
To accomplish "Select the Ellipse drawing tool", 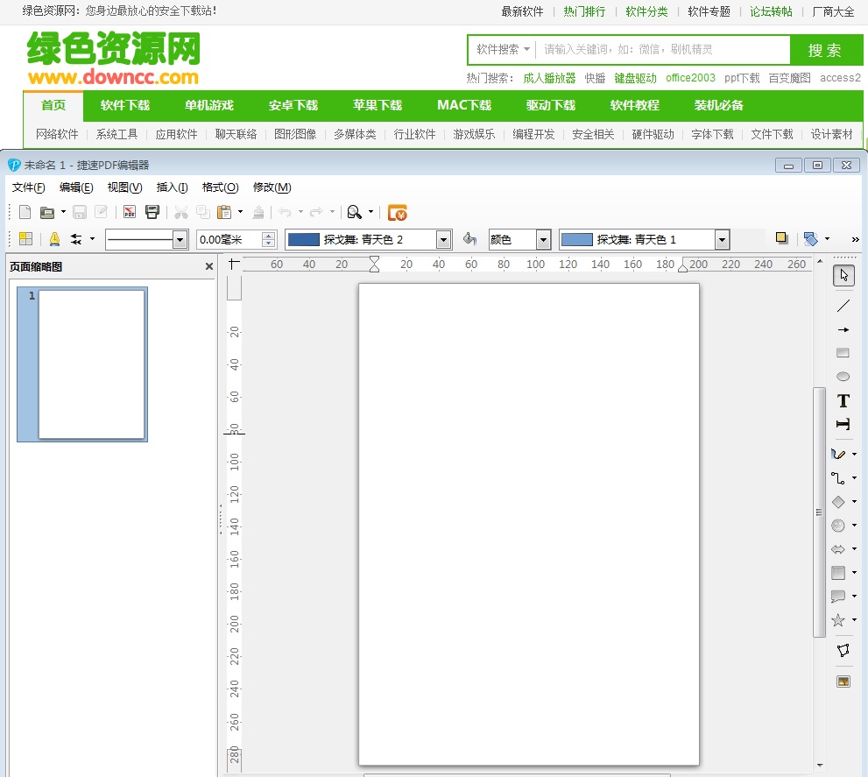I will (842, 377).
